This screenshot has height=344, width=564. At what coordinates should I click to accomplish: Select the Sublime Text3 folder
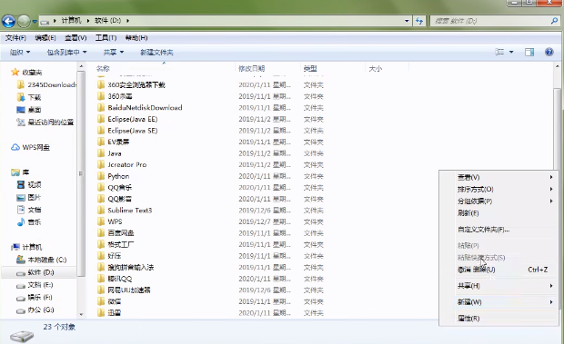(125, 211)
